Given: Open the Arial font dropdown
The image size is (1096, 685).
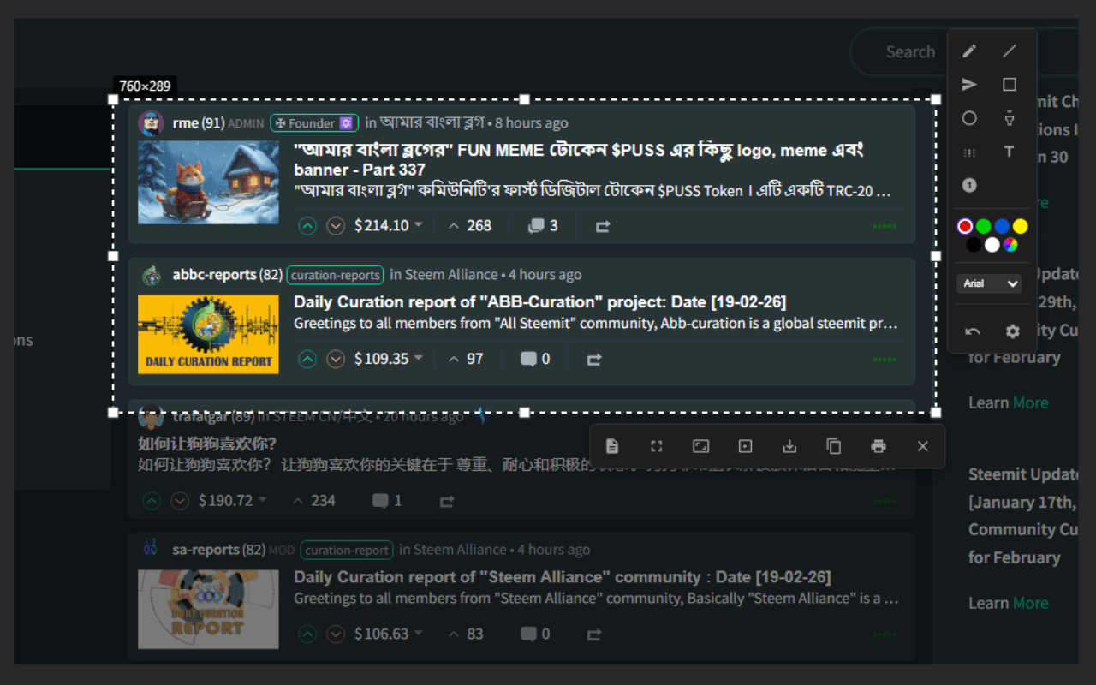Looking at the screenshot, I should click(x=989, y=283).
